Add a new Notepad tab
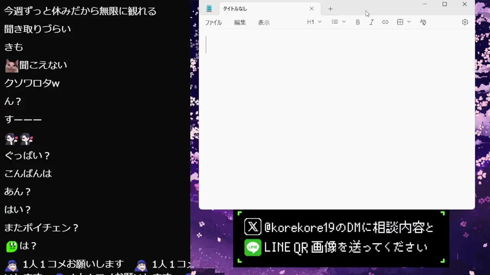This screenshot has height=275, width=490. (x=330, y=9)
